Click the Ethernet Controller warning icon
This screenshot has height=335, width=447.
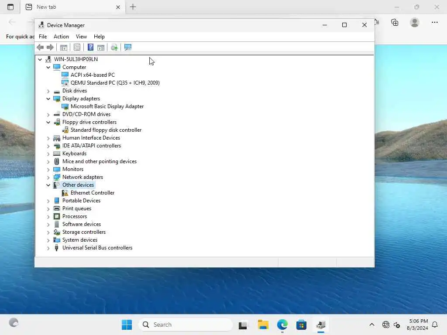(65, 193)
